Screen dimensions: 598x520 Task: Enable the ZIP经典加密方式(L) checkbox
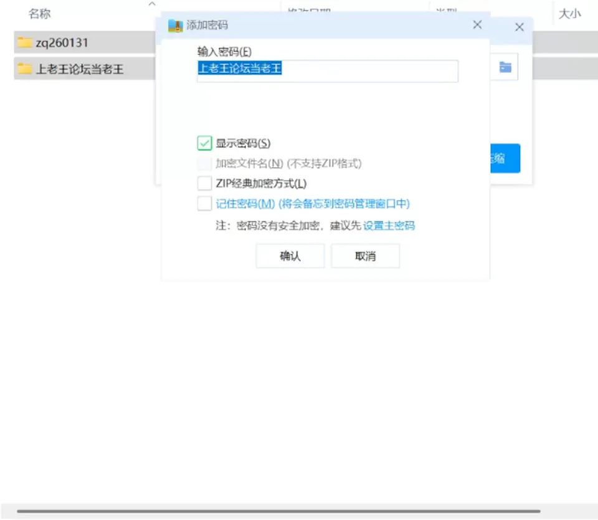pos(204,183)
